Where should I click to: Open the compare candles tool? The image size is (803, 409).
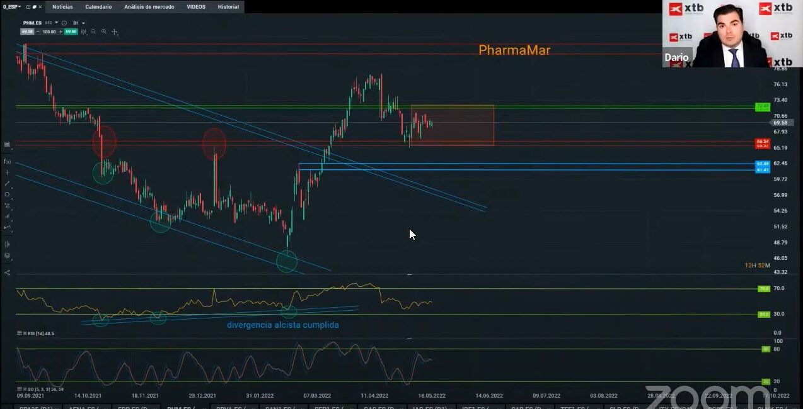pyautogui.click(x=8, y=243)
